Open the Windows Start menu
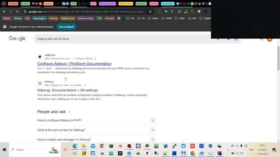The height and width of the screenshot is (157, 280). click(4, 150)
